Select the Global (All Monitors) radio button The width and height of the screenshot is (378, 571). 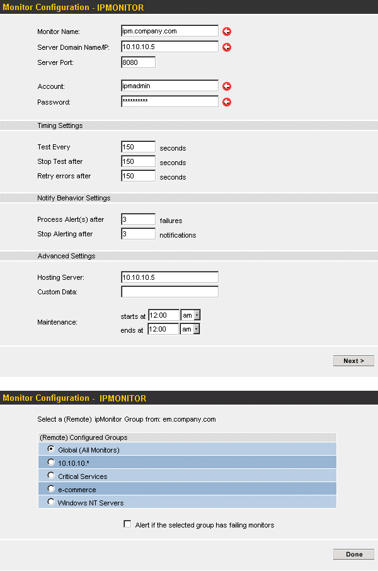tap(51, 449)
